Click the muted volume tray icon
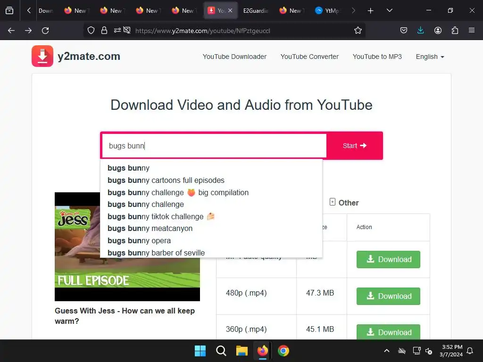 click(x=429, y=351)
